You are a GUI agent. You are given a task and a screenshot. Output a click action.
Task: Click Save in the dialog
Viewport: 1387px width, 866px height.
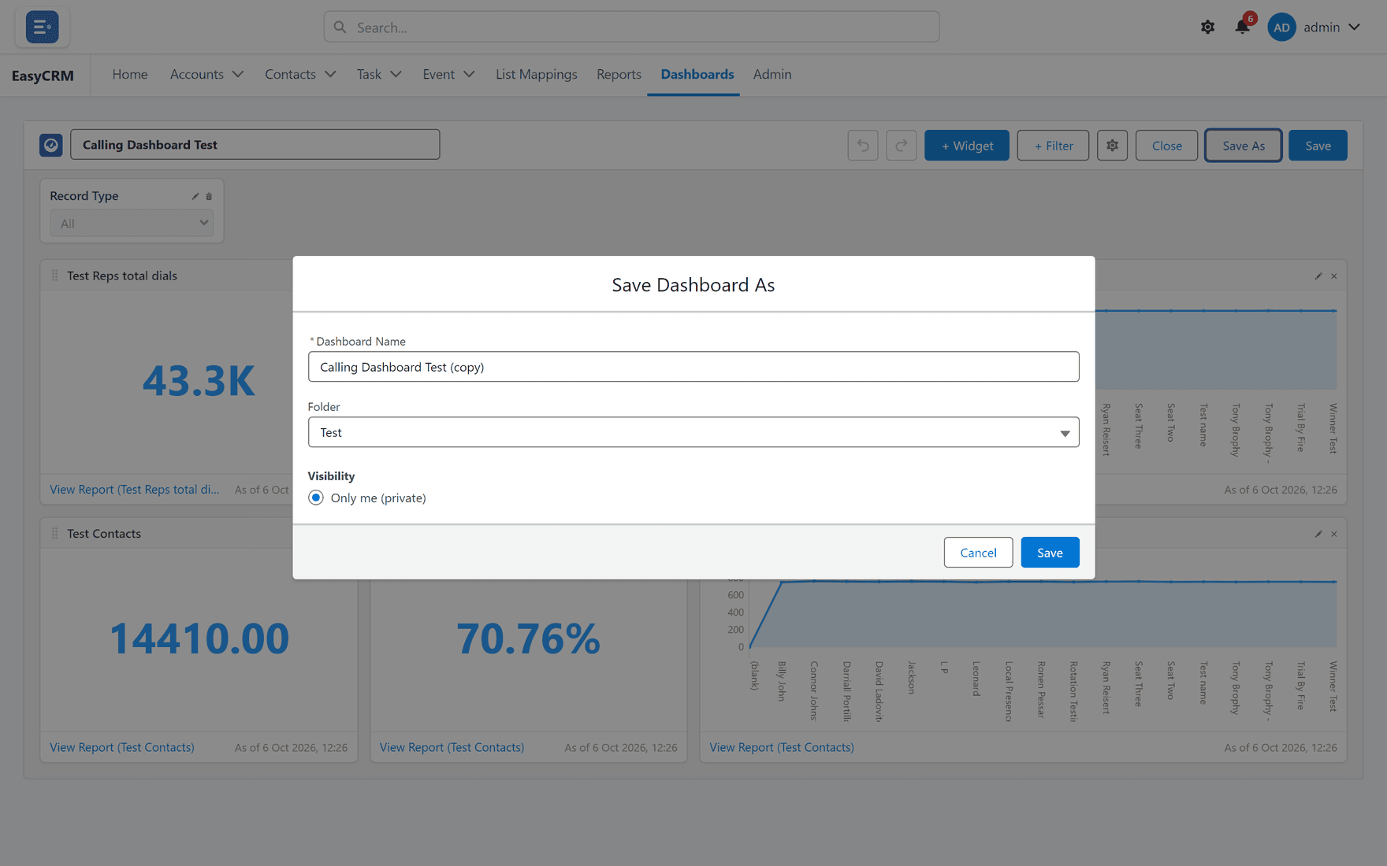click(1050, 553)
